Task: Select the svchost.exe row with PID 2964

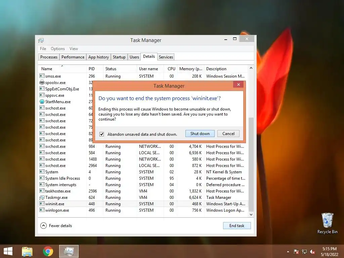Action: (x=143, y=165)
